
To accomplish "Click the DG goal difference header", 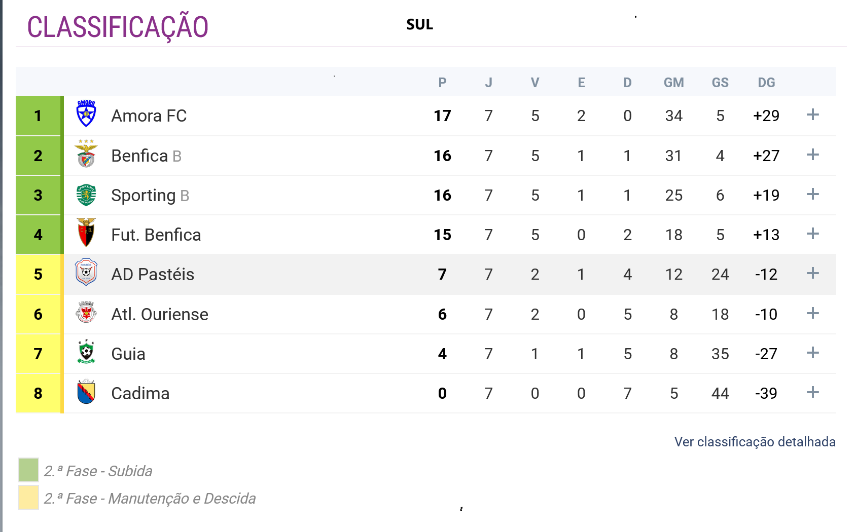I will click(x=766, y=83).
